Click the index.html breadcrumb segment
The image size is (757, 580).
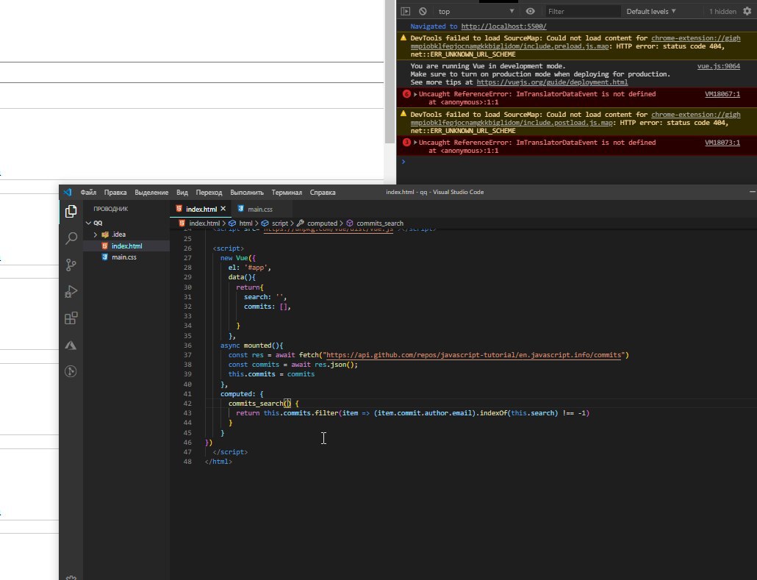point(199,223)
